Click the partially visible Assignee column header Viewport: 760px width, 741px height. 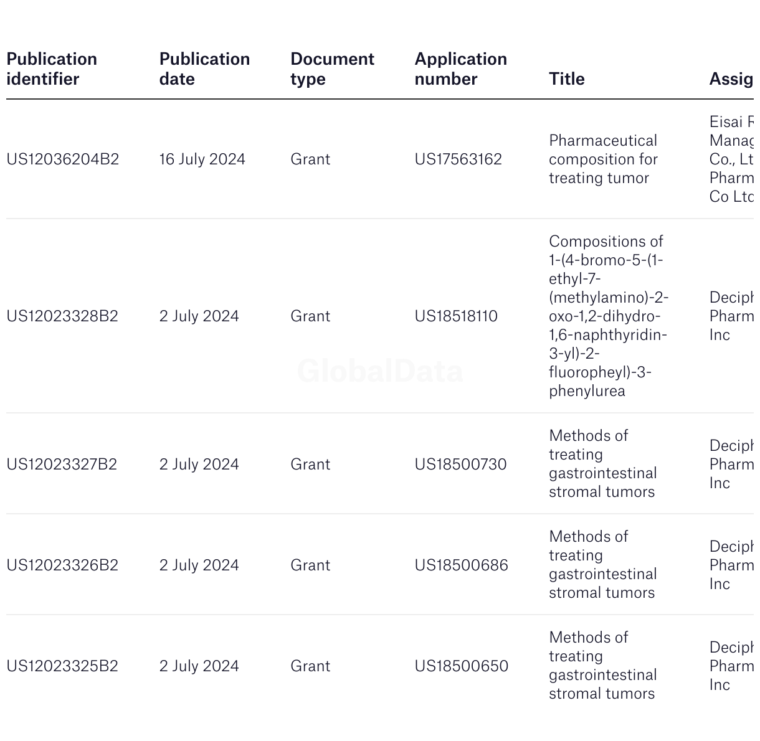point(731,79)
